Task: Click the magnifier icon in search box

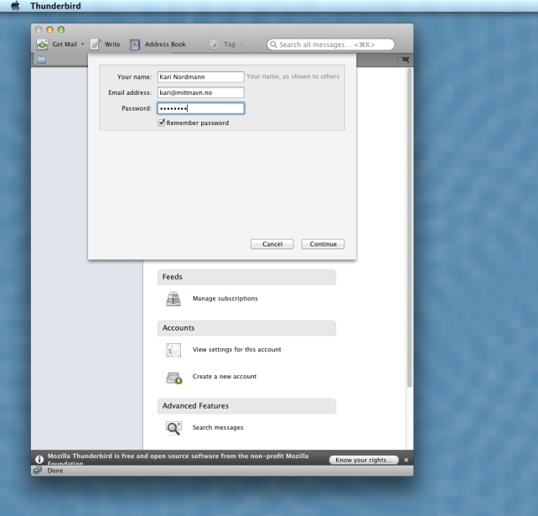Action: pyautogui.click(x=273, y=44)
